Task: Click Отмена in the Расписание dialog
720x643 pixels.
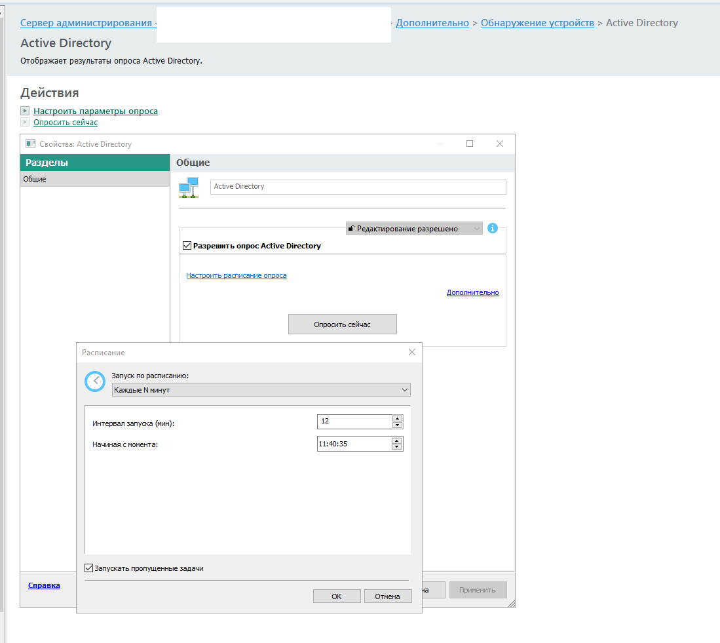Action: (388, 596)
